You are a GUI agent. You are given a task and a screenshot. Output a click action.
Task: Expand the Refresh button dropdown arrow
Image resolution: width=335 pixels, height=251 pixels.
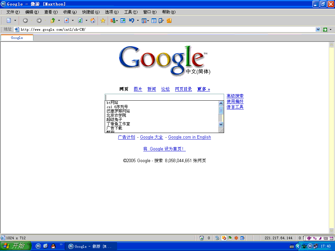pos(86,21)
